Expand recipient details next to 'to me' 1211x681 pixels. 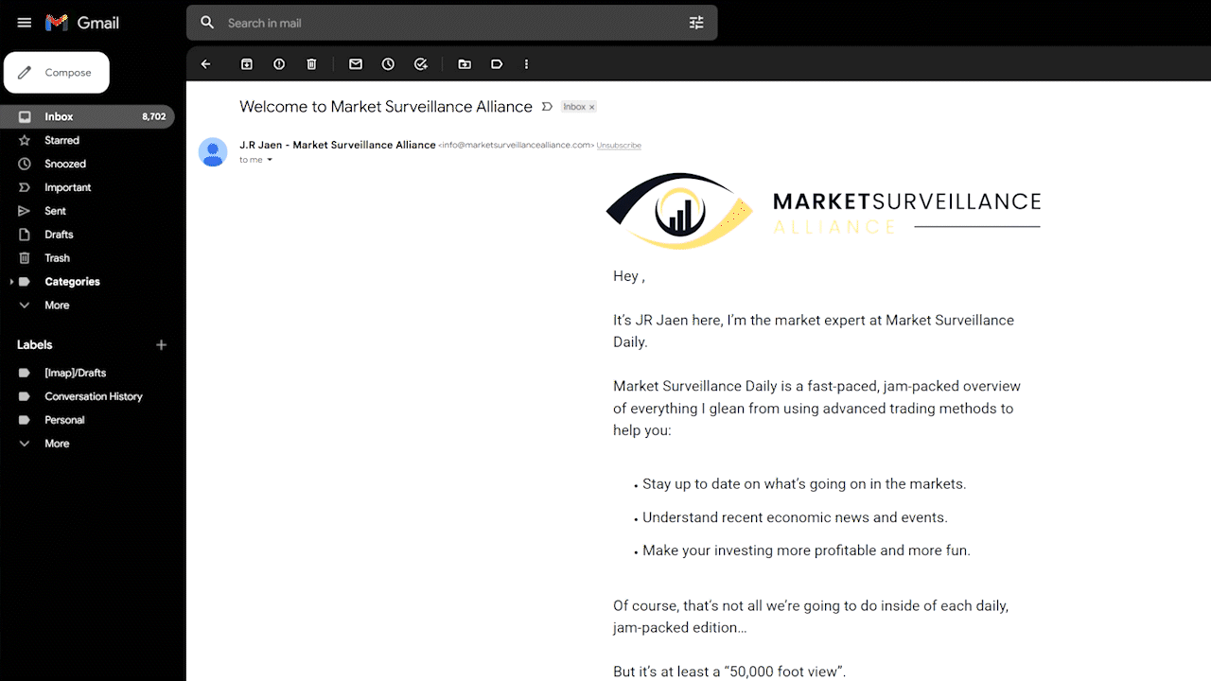[270, 160]
